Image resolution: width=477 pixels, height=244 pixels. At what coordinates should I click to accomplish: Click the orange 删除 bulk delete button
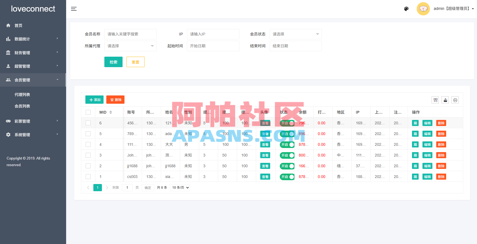coord(115,100)
